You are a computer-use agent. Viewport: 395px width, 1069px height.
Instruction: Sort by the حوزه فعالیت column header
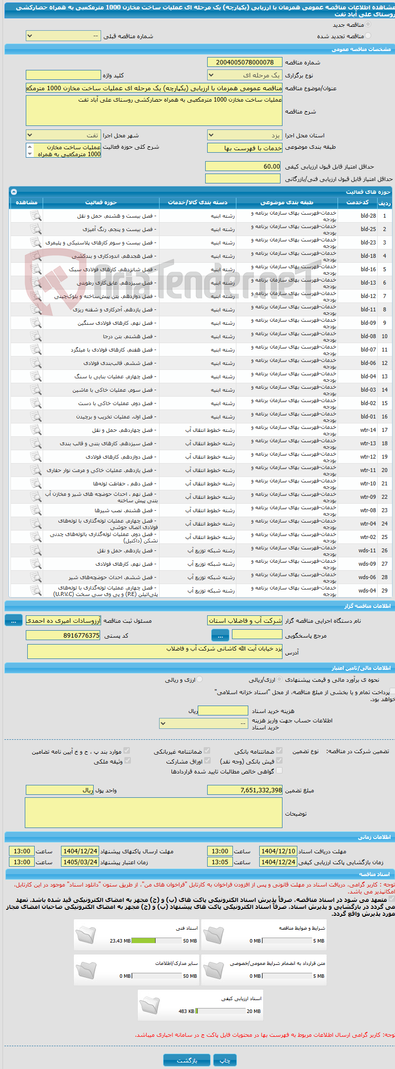pyautogui.click(x=101, y=202)
